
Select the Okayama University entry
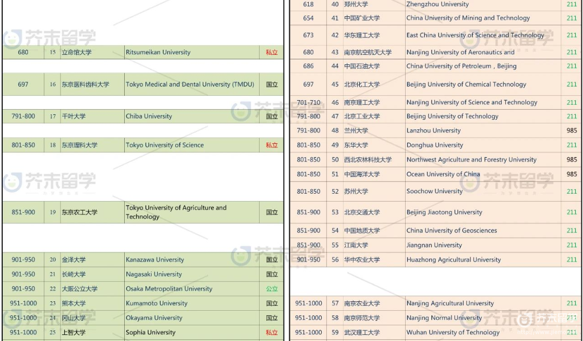tap(154, 317)
